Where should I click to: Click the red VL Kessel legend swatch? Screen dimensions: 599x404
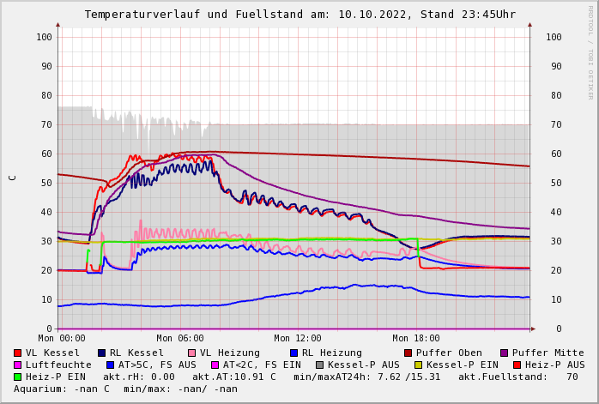point(17,353)
